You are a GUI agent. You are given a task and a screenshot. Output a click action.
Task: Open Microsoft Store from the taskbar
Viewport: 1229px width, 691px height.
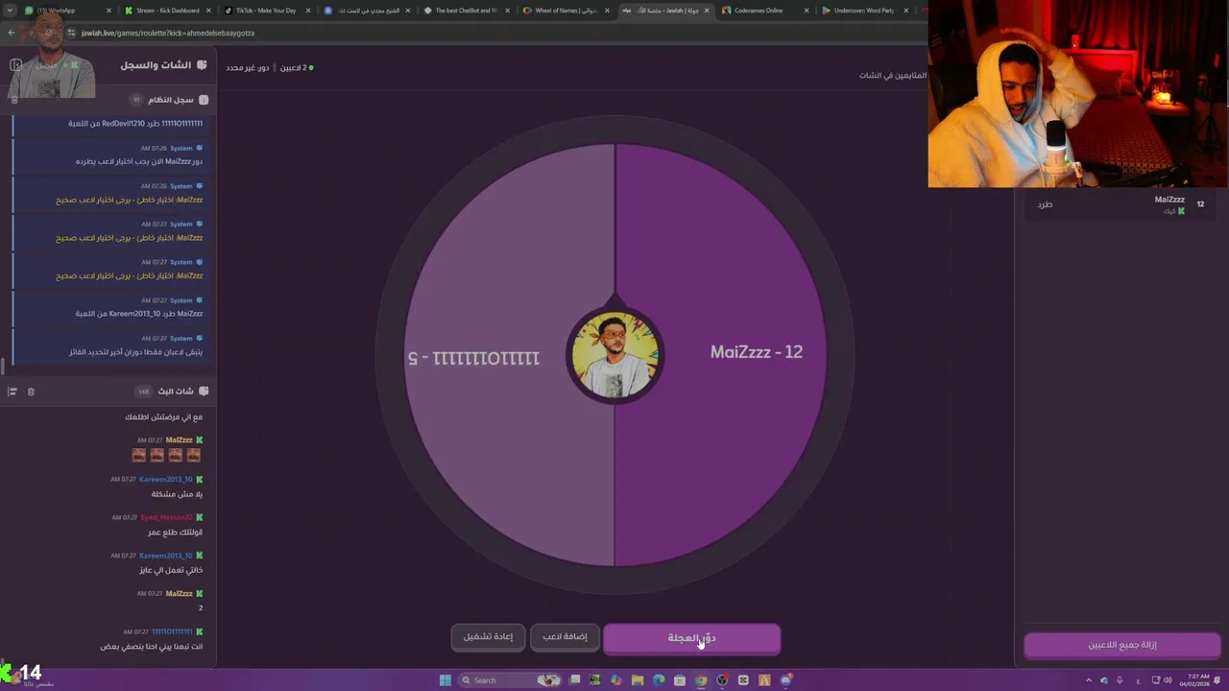coord(680,679)
